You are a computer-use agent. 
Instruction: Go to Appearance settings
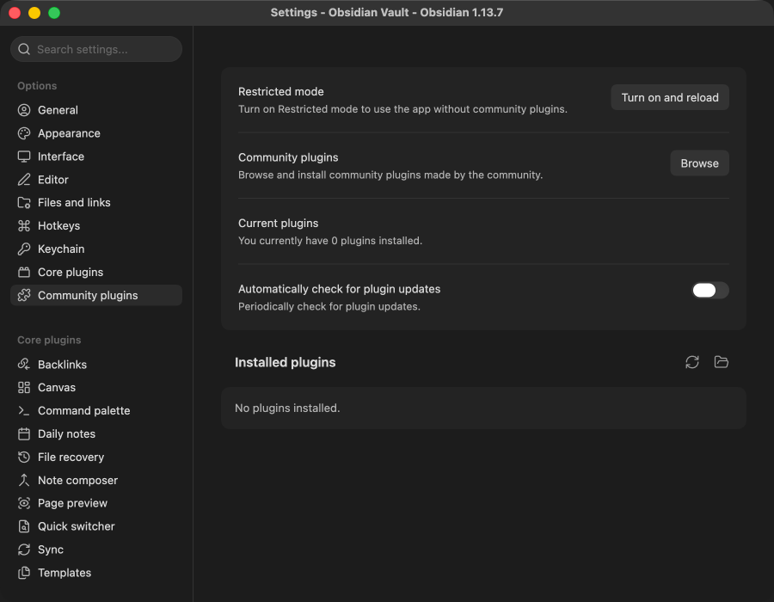(96, 133)
